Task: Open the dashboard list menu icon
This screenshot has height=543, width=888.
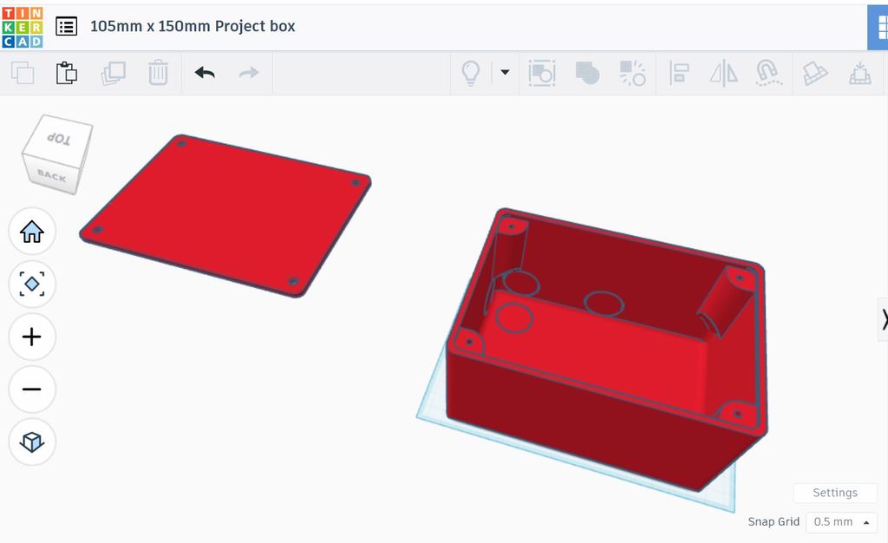Action: (67, 26)
